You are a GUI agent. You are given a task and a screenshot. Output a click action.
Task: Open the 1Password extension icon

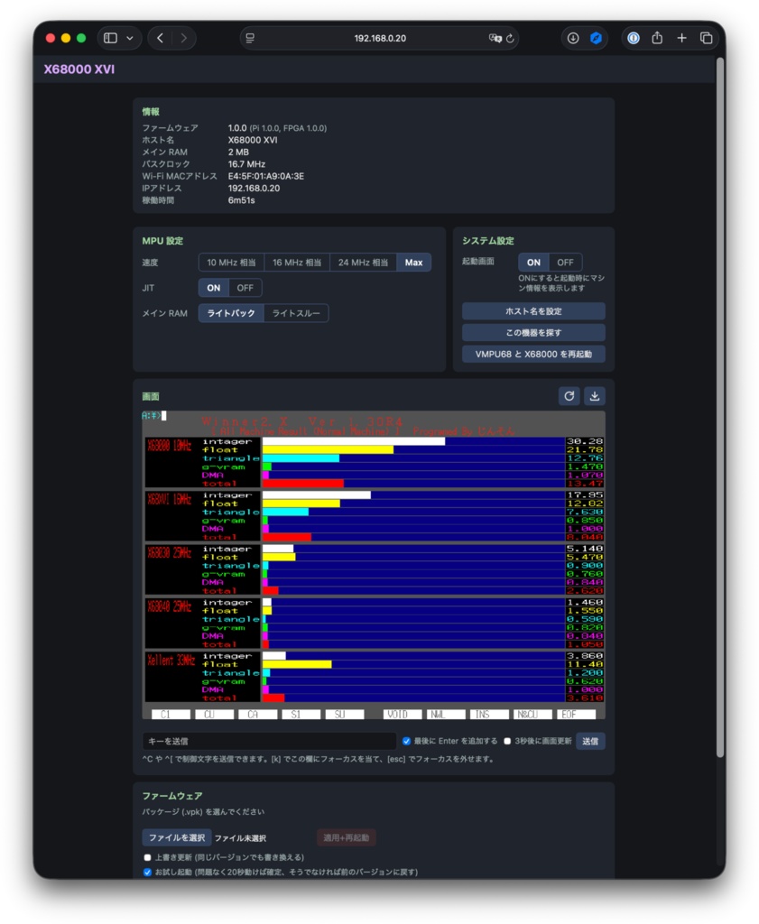tap(634, 38)
